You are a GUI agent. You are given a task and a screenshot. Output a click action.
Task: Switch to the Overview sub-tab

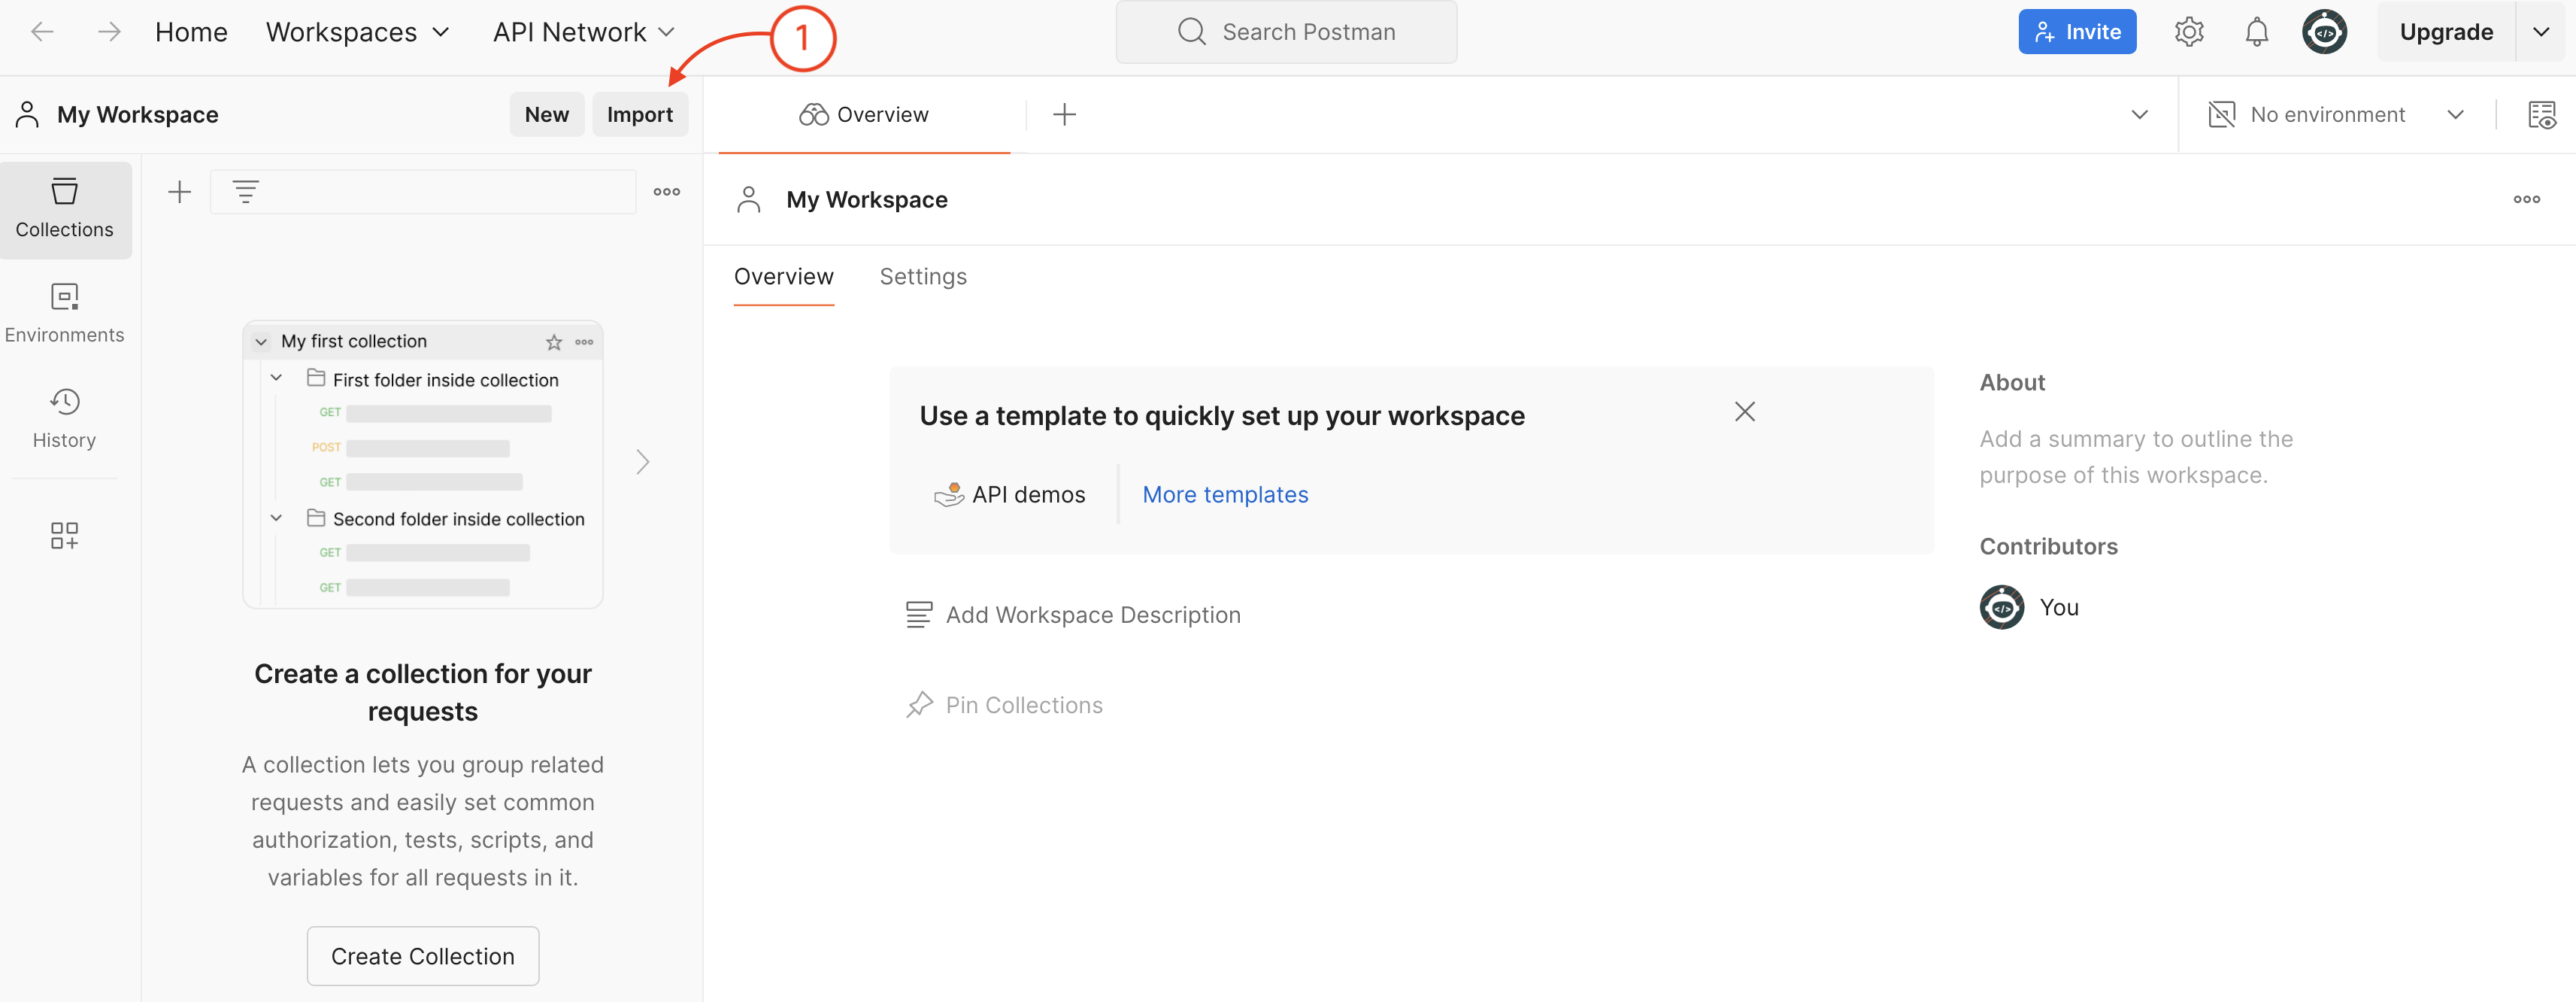(783, 277)
